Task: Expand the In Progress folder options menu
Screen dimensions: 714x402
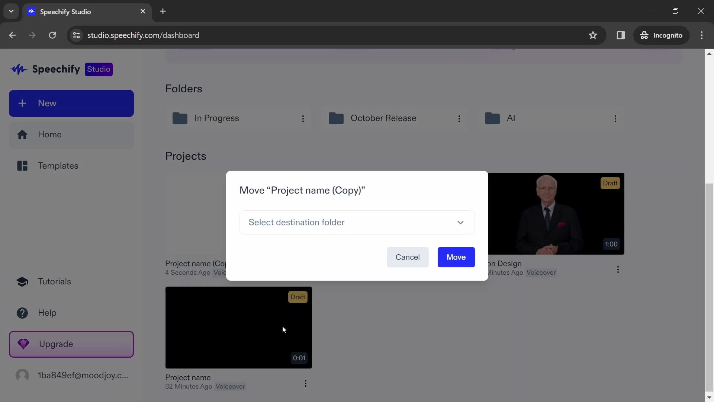Action: pos(303,118)
